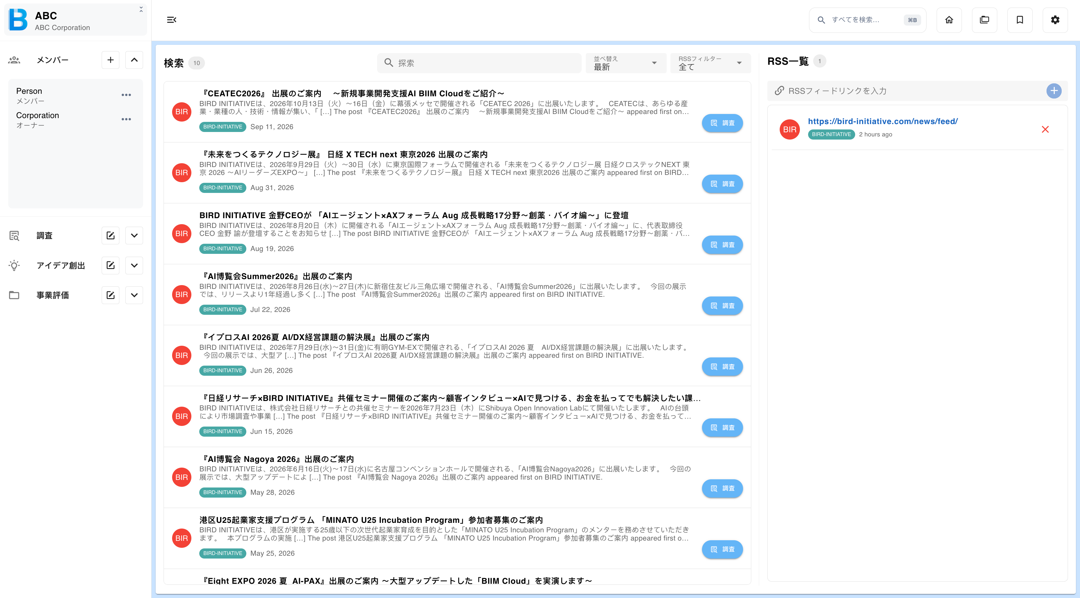Create new 事業評価 with the edit icon
This screenshot has width=1080, height=598.
point(111,295)
